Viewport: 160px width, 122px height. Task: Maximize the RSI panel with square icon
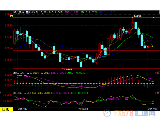[x=158, y=93]
